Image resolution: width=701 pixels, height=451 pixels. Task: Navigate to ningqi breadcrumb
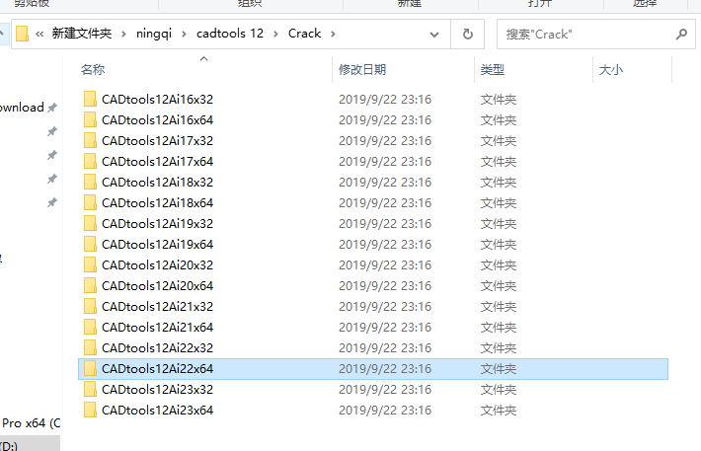(x=154, y=34)
